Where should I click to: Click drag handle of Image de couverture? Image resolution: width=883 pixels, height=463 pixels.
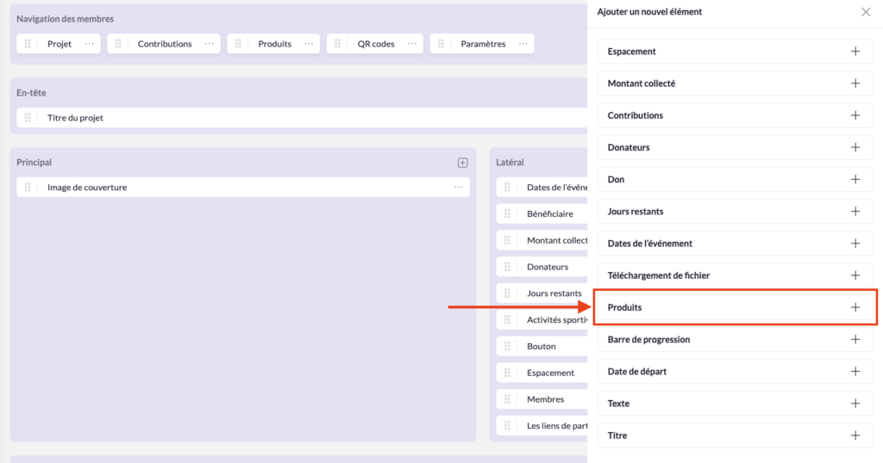pyautogui.click(x=28, y=188)
